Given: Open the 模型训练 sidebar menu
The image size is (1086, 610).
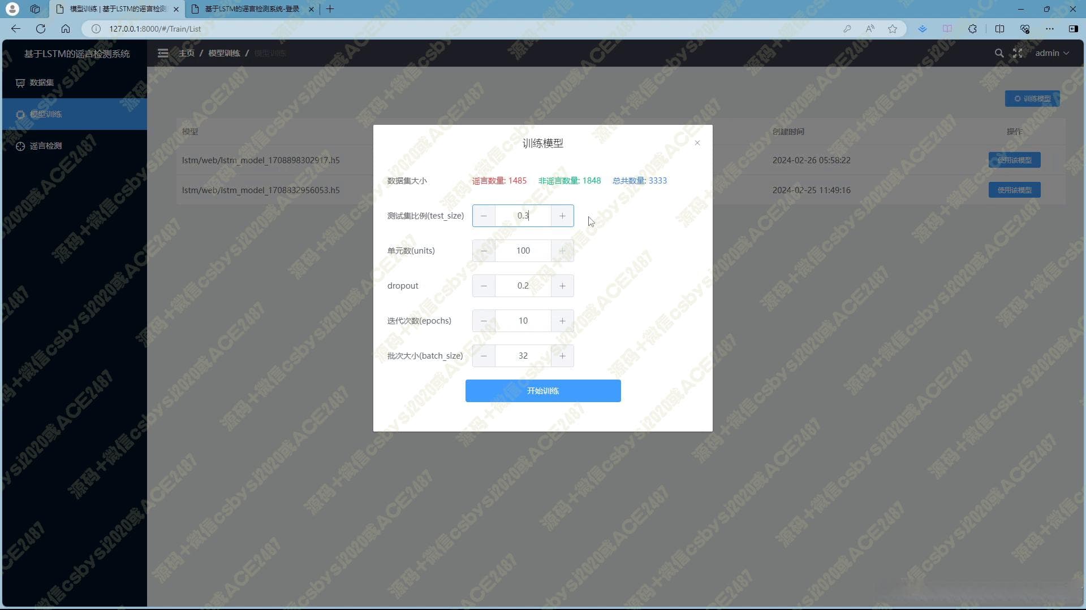Looking at the screenshot, I should pyautogui.click(x=75, y=114).
